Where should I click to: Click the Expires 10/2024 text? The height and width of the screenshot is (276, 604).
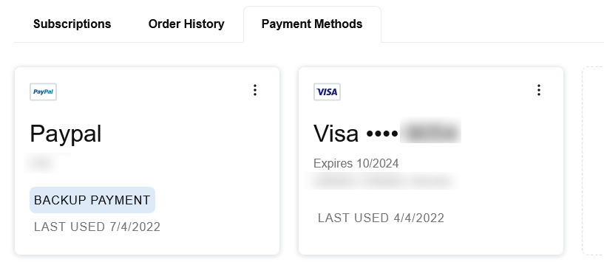(356, 163)
